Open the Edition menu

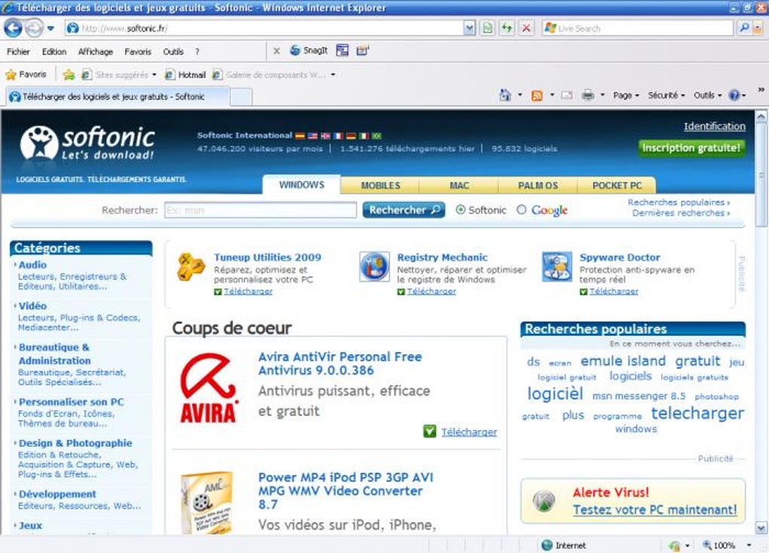point(54,51)
